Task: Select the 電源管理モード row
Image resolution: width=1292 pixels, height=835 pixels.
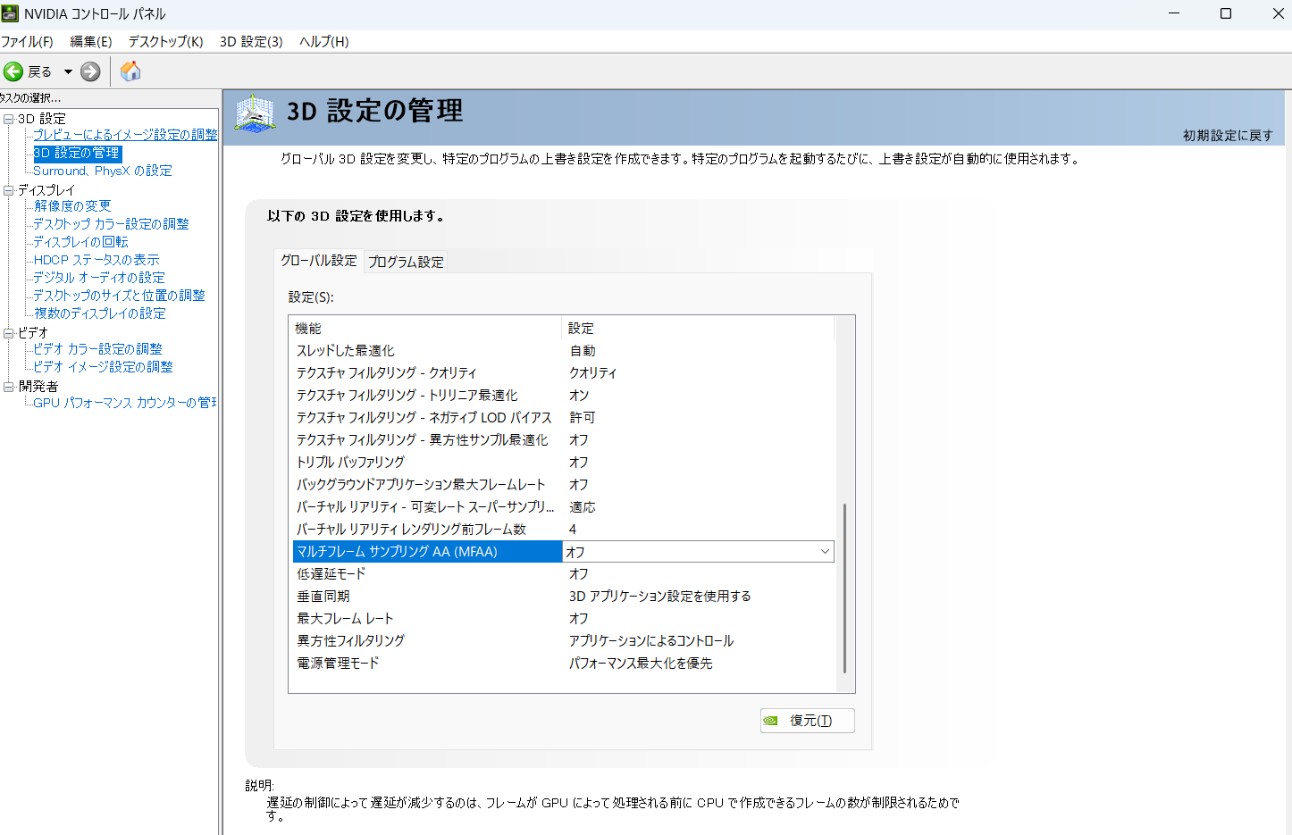Action: click(563, 664)
